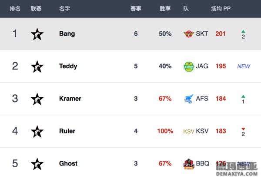This screenshot has width=261, height=179.
Task: Sort by the 场均 PP column header
Action: (221, 9)
